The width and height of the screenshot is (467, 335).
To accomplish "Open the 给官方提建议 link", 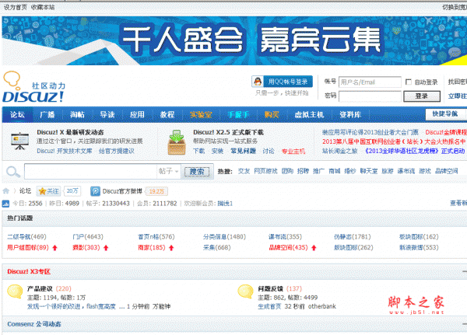I will tap(117, 151).
